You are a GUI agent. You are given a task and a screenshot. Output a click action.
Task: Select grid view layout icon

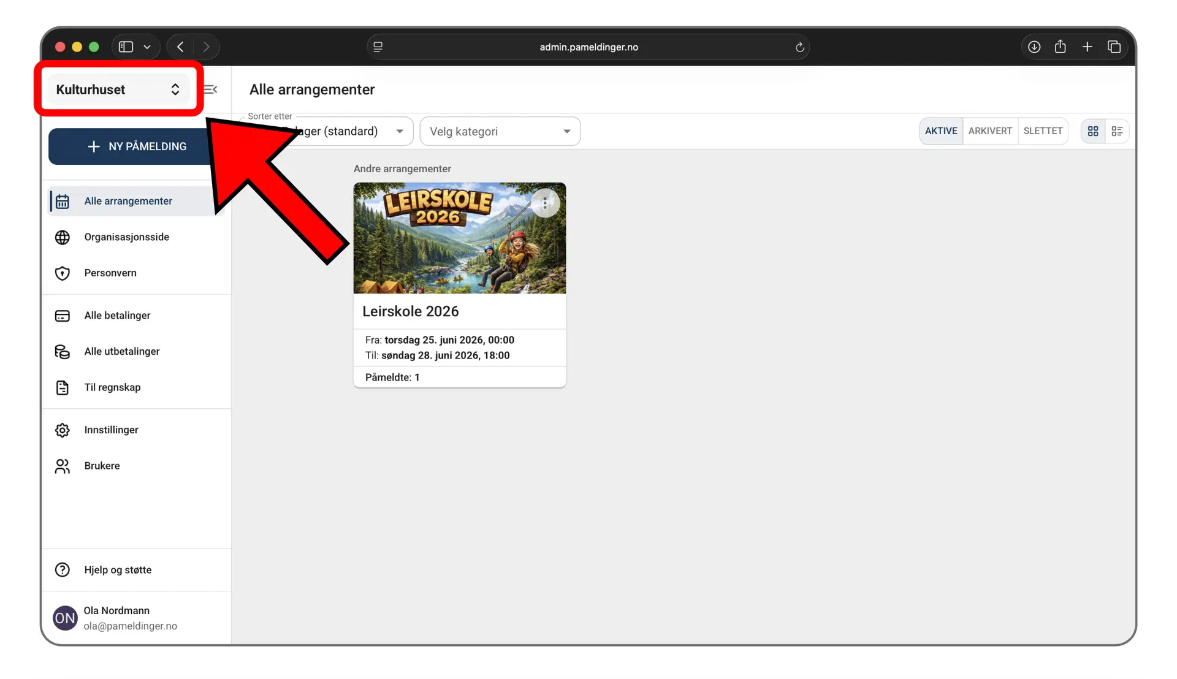(x=1092, y=131)
